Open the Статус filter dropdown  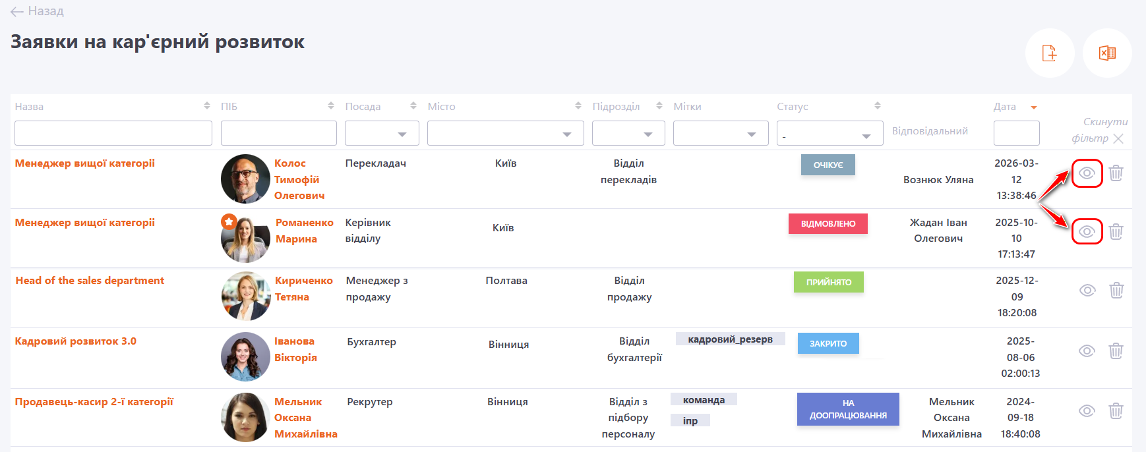point(829,134)
